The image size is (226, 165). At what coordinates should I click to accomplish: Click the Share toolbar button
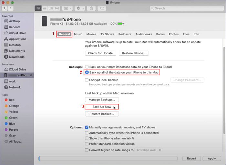point(91,8)
